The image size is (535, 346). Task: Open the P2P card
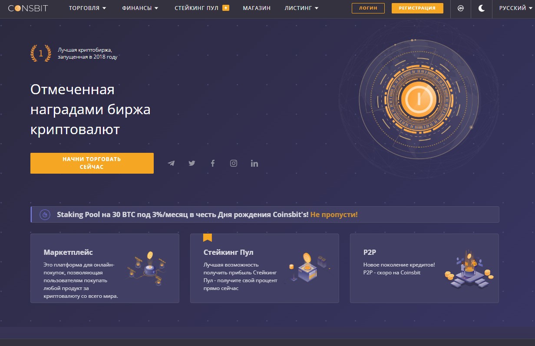[424, 268]
